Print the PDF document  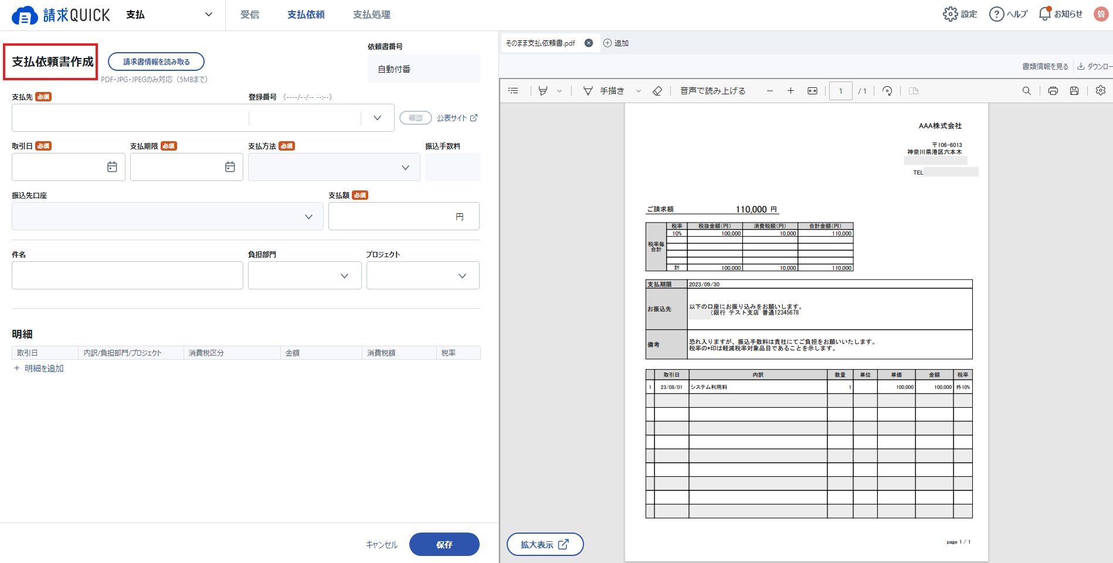click(x=1053, y=91)
